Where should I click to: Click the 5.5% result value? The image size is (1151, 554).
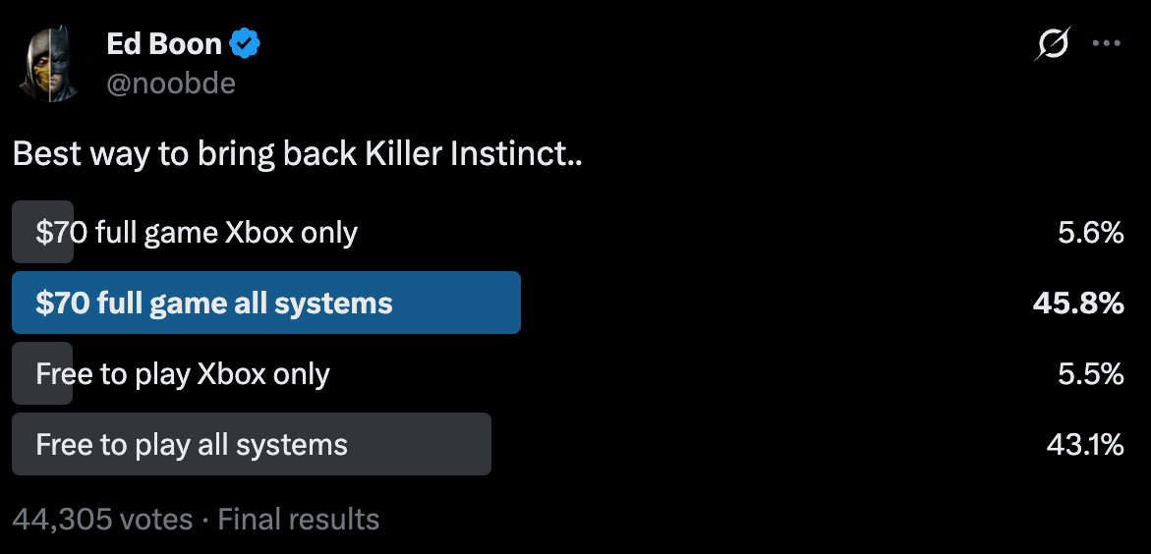[1091, 374]
